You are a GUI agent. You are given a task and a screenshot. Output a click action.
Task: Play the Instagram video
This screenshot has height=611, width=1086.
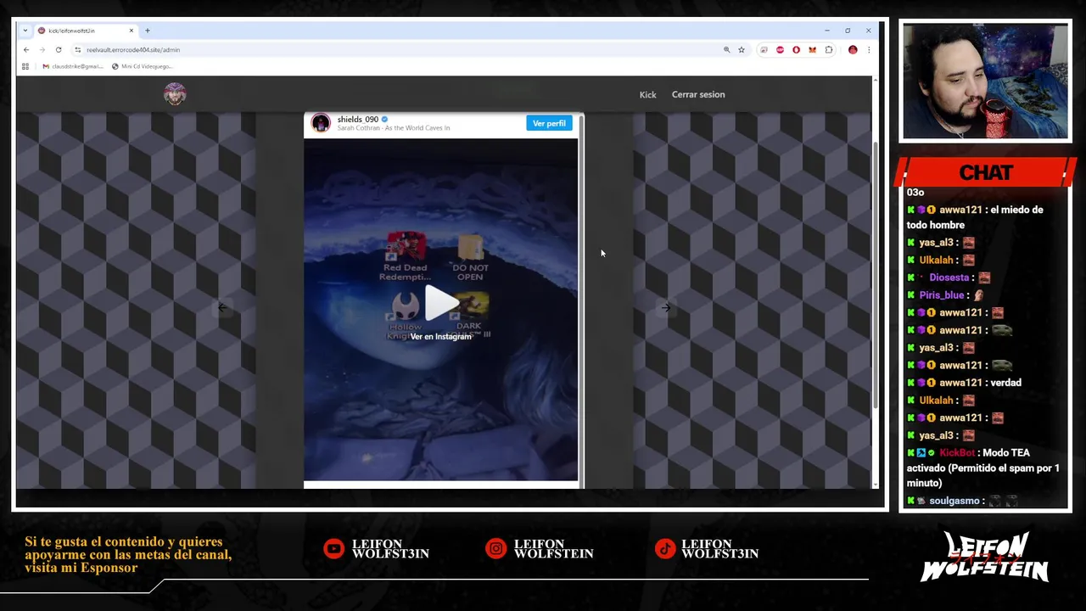441,303
